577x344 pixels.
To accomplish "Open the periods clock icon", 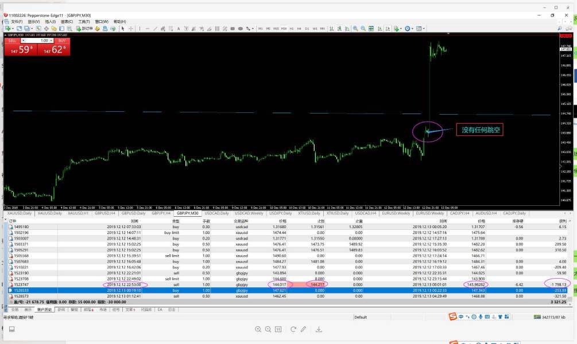I will tap(408, 28).
